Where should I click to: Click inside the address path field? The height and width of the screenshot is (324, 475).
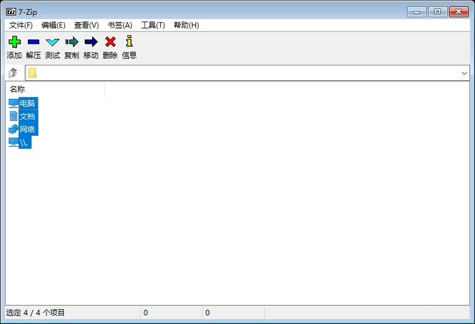[248, 73]
